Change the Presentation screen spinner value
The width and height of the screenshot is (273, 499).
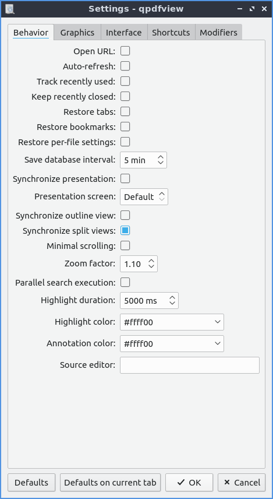tap(144, 196)
